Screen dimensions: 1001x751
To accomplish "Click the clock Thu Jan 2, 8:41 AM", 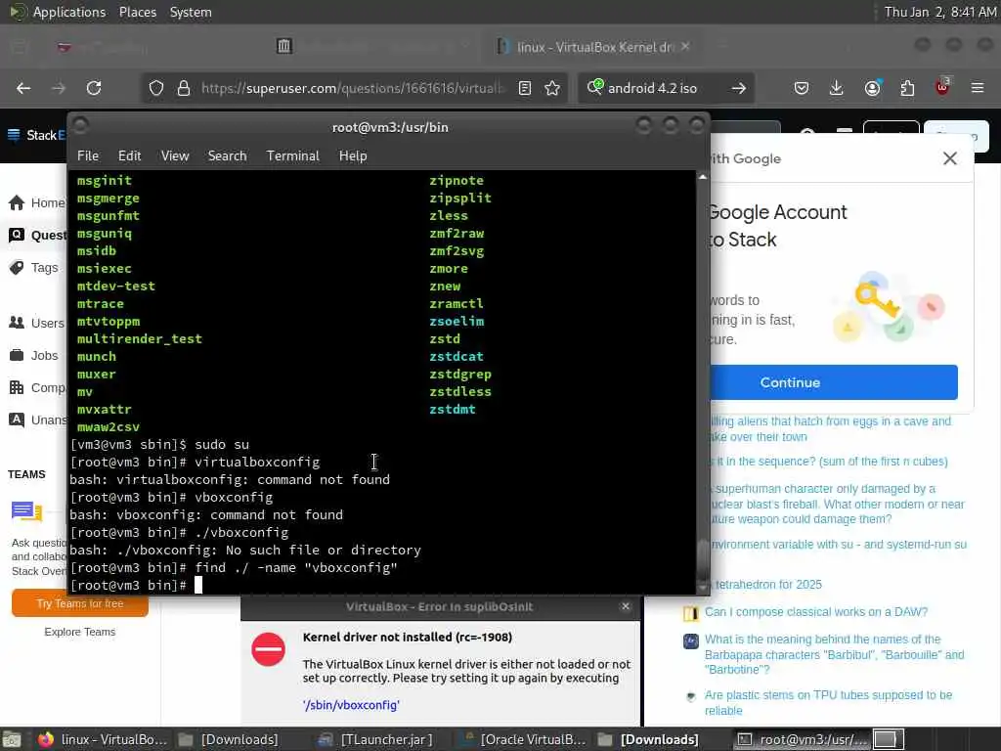I will point(940,12).
